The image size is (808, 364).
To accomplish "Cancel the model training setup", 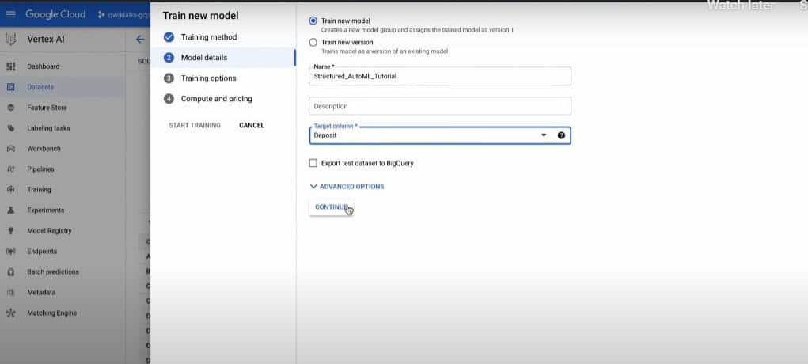I will [x=252, y=125].
